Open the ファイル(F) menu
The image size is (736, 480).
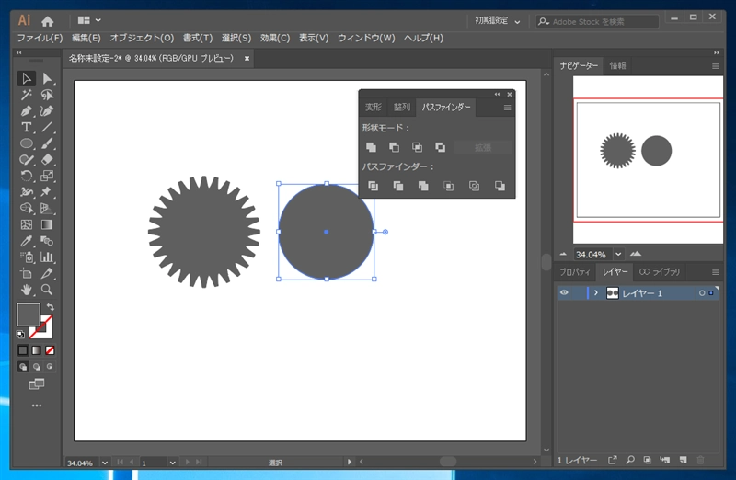coord(40,38)
